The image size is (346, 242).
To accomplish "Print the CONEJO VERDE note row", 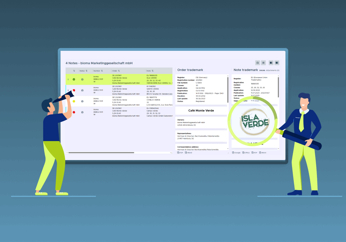I will click(x=82, y=101).
